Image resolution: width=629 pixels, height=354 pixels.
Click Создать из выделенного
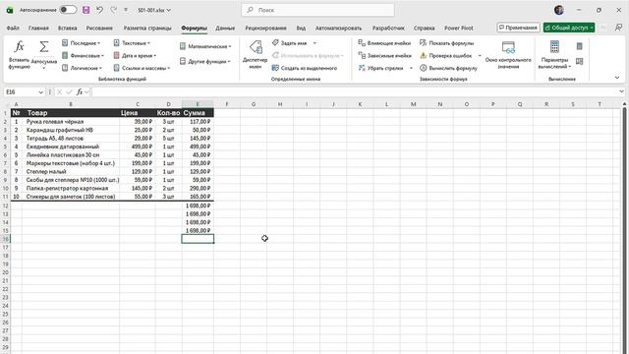pos(305,68)
